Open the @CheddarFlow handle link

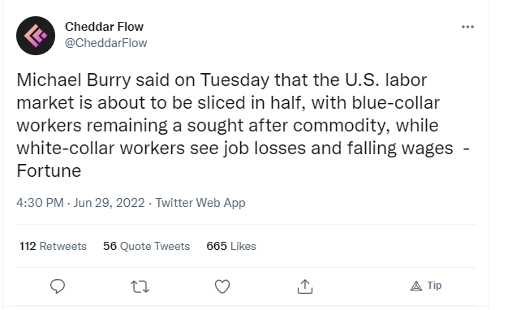click(106, 43)
